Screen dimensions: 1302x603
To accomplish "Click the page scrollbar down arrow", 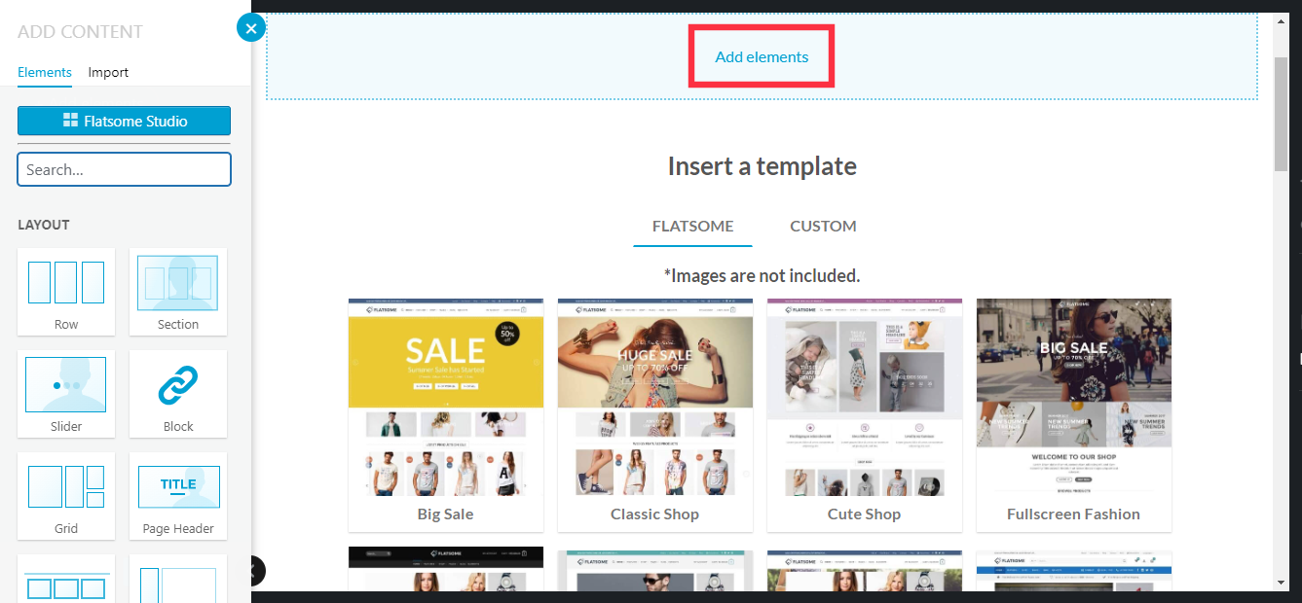I will point(1281,583).
